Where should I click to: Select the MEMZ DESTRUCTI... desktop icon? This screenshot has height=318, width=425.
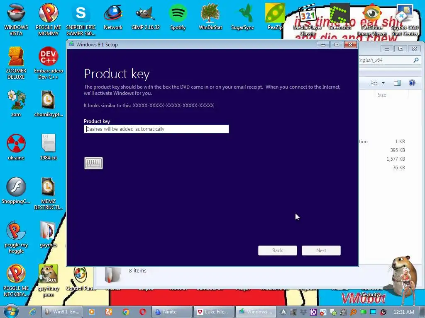48,193
